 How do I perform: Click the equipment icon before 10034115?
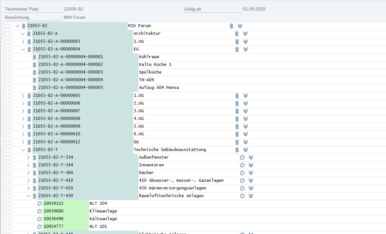[x=39, y=204]
